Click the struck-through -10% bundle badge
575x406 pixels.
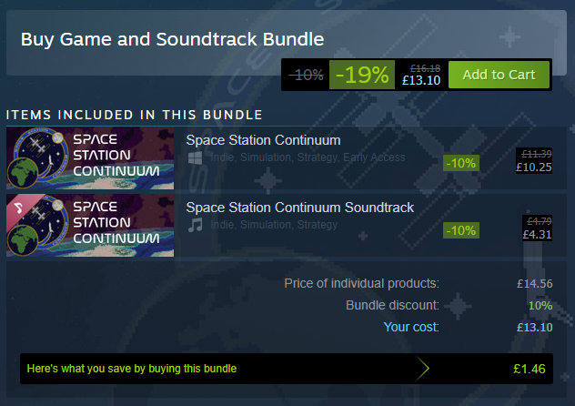click(306, 76)
